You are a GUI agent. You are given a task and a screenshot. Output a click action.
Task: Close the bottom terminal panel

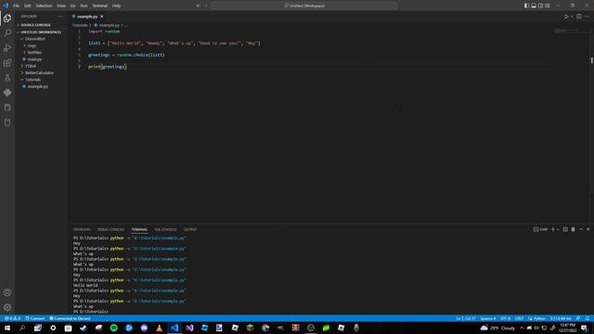(588, 229)
